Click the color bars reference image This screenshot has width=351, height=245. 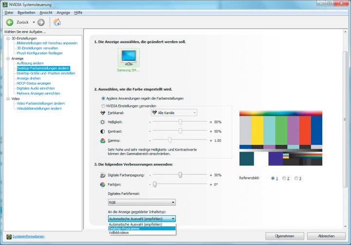point(281,138)
